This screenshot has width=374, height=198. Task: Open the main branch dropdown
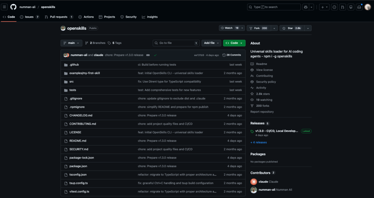point(71,43)
